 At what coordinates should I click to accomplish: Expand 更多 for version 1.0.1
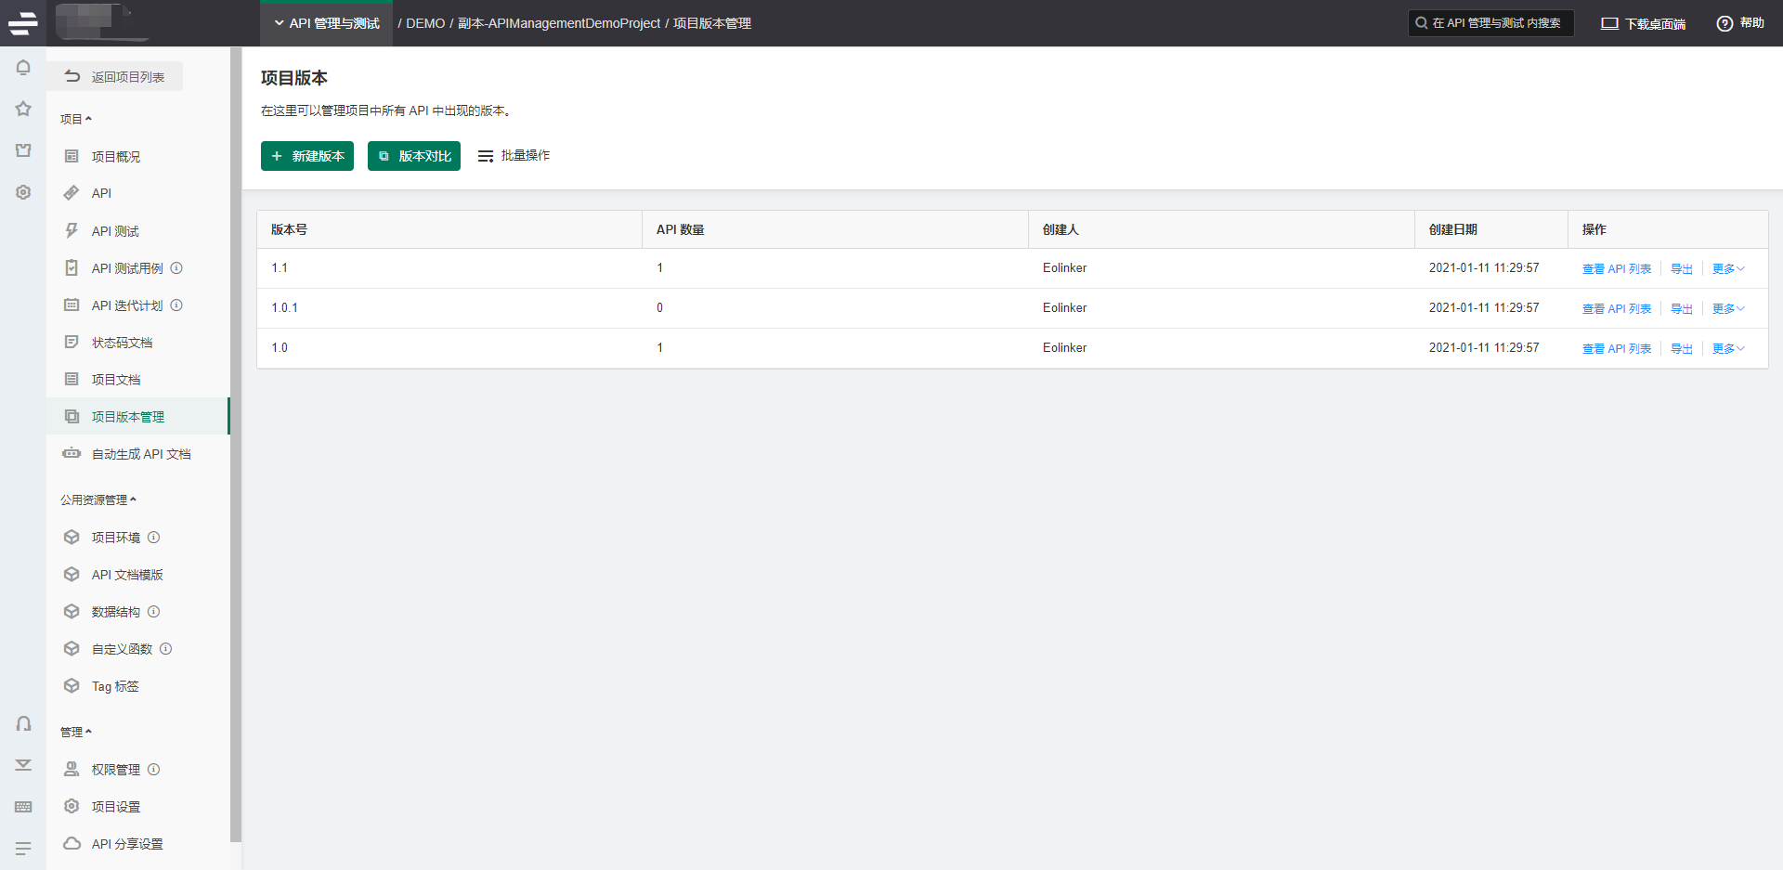click(1728, 309)
